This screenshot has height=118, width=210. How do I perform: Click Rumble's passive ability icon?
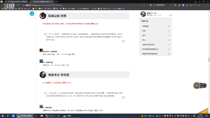tap(41, 50)
